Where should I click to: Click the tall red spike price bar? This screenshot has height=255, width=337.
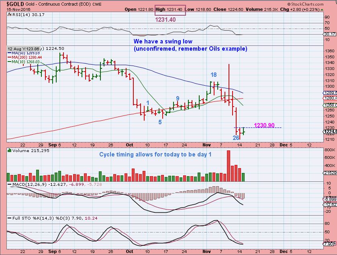(229, 84)
